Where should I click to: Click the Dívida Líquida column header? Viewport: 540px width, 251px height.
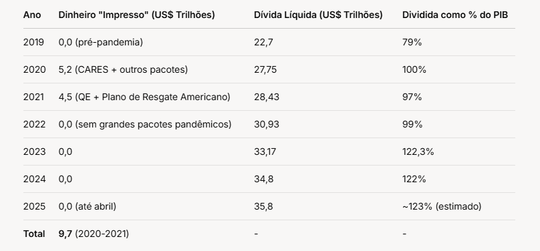point(318,15)
